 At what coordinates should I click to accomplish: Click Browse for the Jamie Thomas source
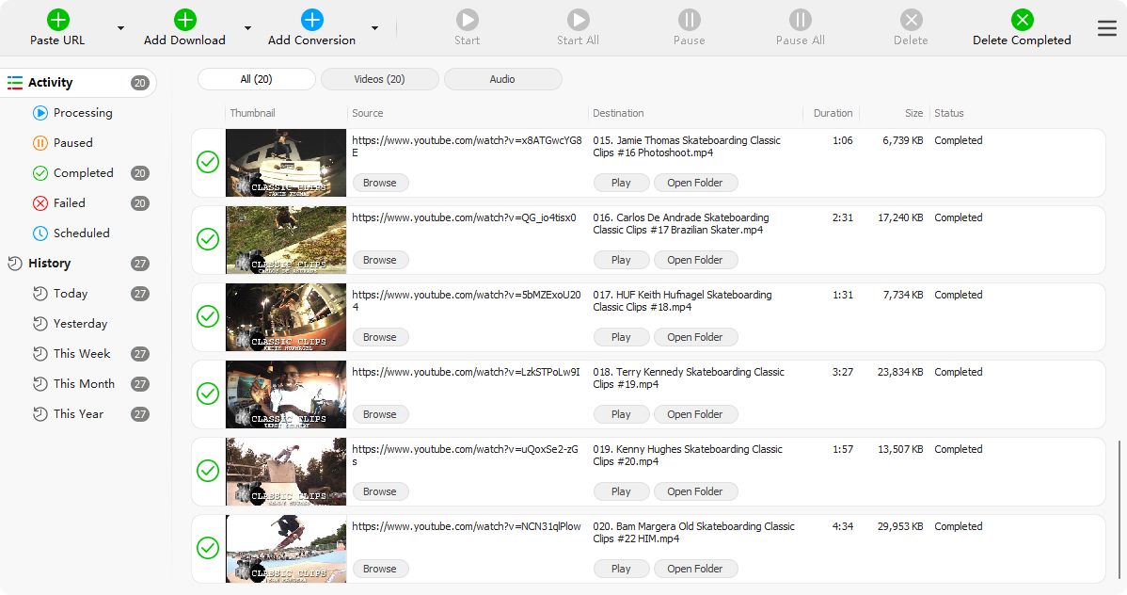pos(380,183)
